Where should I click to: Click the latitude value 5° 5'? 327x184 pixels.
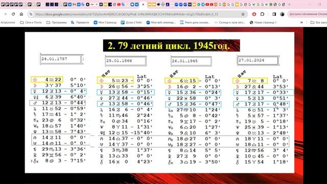point(213,150)
